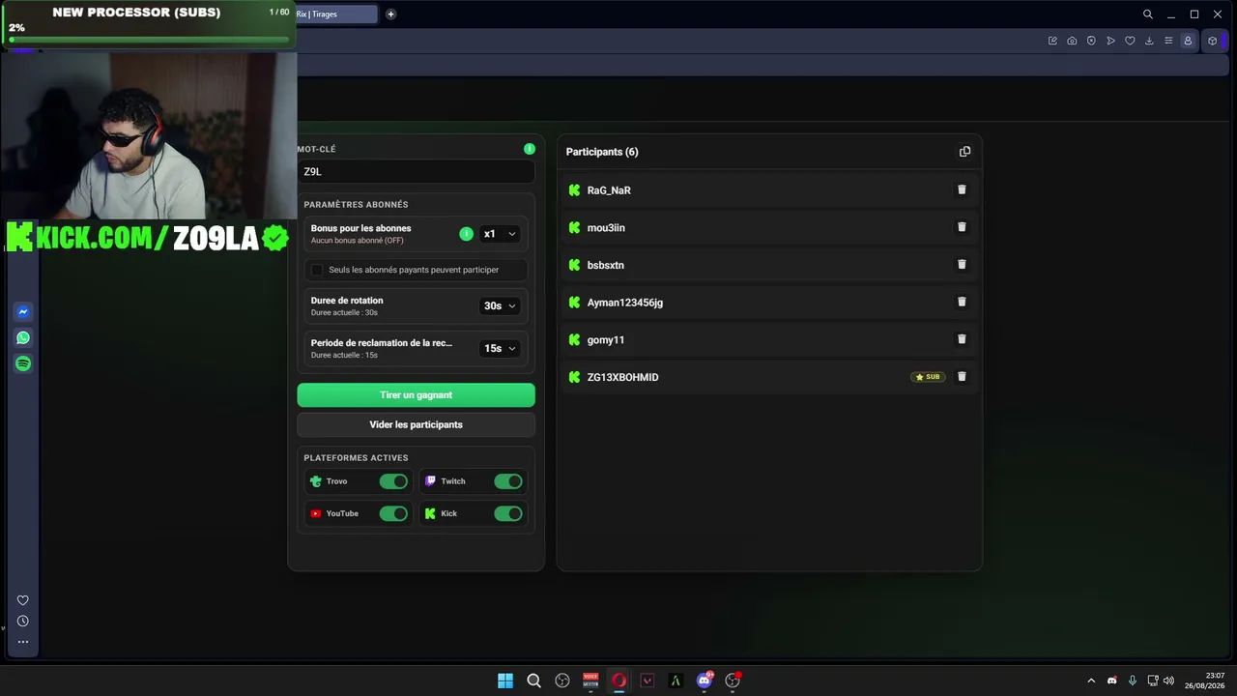This screenshot has height=696, width=1237.
Task: Click participant name Ayman123456jg
Action: click(x=625, y=303)
